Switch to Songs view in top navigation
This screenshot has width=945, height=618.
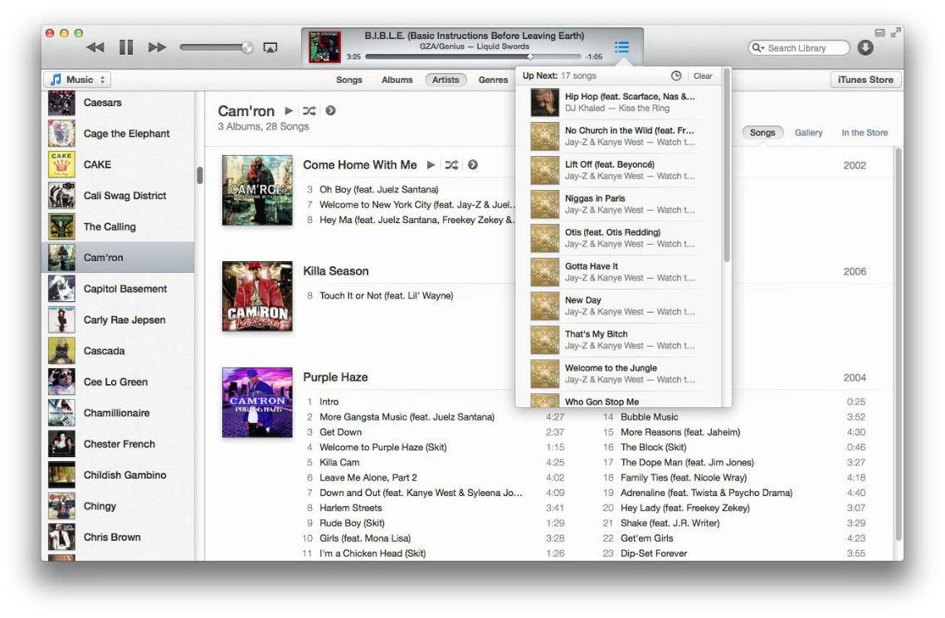[x=349, y=80]
